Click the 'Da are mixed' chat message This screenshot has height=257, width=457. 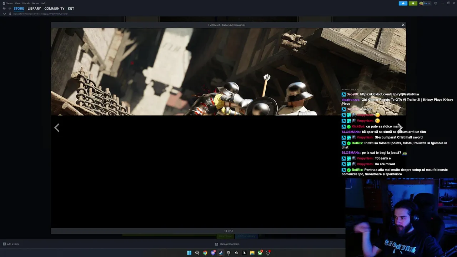(385, 164)
